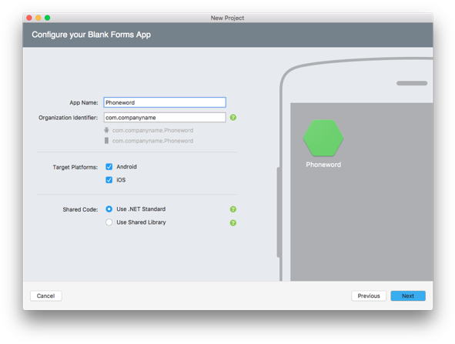Select the Use .NET Standard radio button

pyautogui.click(x=109, y=209)
